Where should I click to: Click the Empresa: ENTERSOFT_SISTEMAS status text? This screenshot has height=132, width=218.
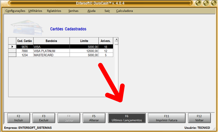tap(28, 128)
